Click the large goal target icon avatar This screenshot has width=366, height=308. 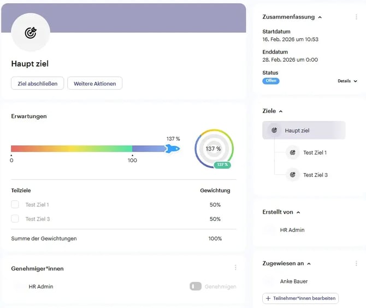tap(31, 32)
